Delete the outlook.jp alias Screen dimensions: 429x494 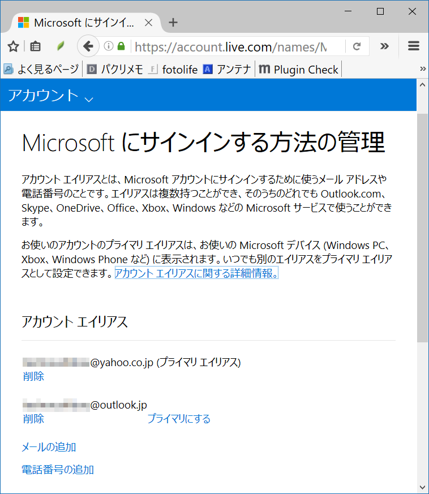(x=33, y=419)
